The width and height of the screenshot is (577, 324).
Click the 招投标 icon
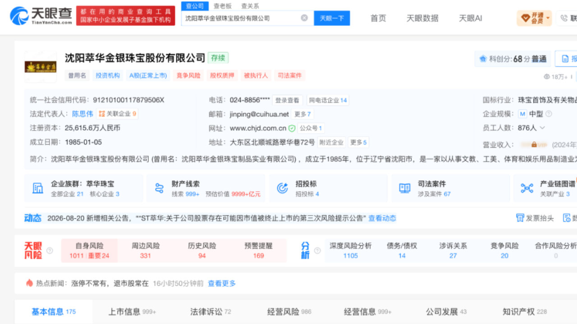pos(282,188)
